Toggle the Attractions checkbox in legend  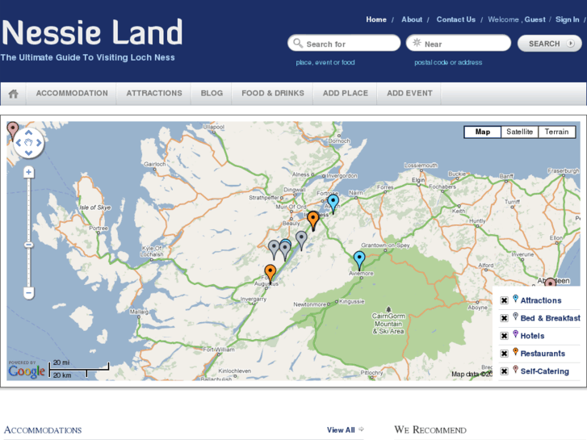[x=505, y=300]
